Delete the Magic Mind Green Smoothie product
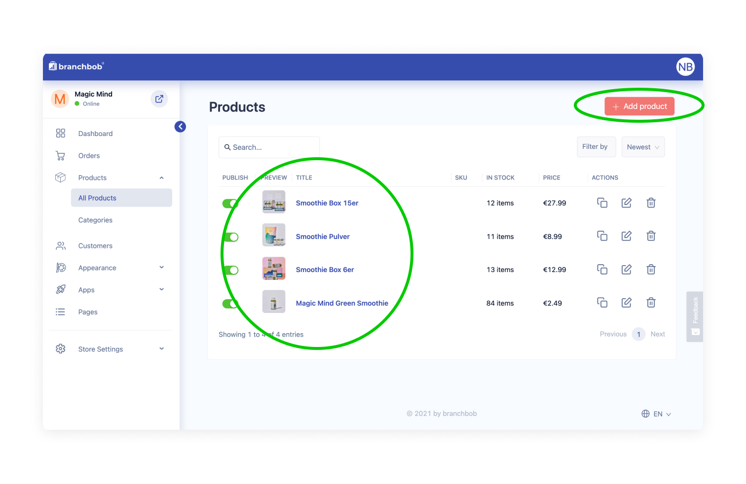This screenshot has height=484, width=746. 651,302
